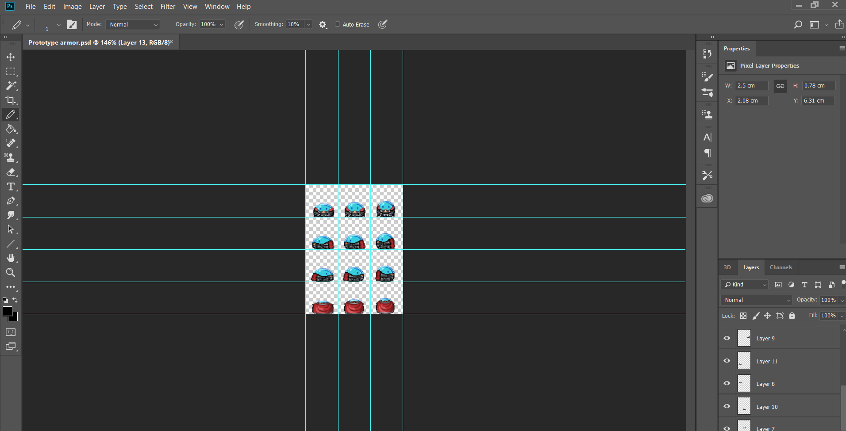The image size is (846, 431).
Task: Select the Path Selection tool
Action: point(11,229)
